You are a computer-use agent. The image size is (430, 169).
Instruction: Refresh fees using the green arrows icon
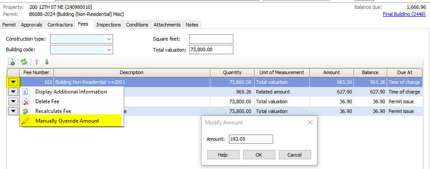point(24,62)
